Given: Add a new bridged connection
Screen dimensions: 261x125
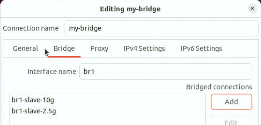Looking at the screenshot, I should (231, 102).
